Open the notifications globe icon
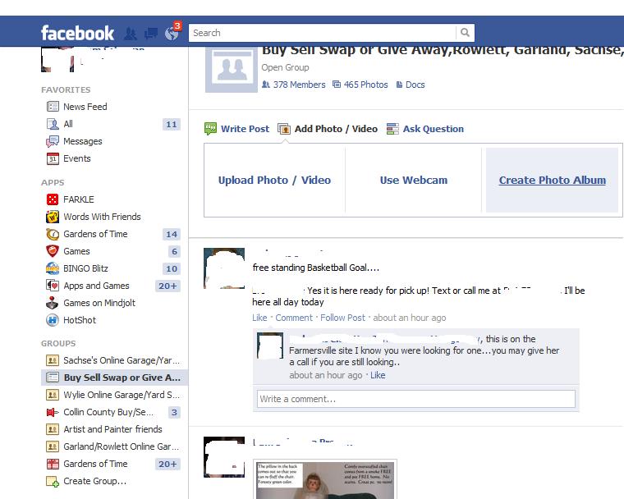The image size is (624, 499). (172, 33)
